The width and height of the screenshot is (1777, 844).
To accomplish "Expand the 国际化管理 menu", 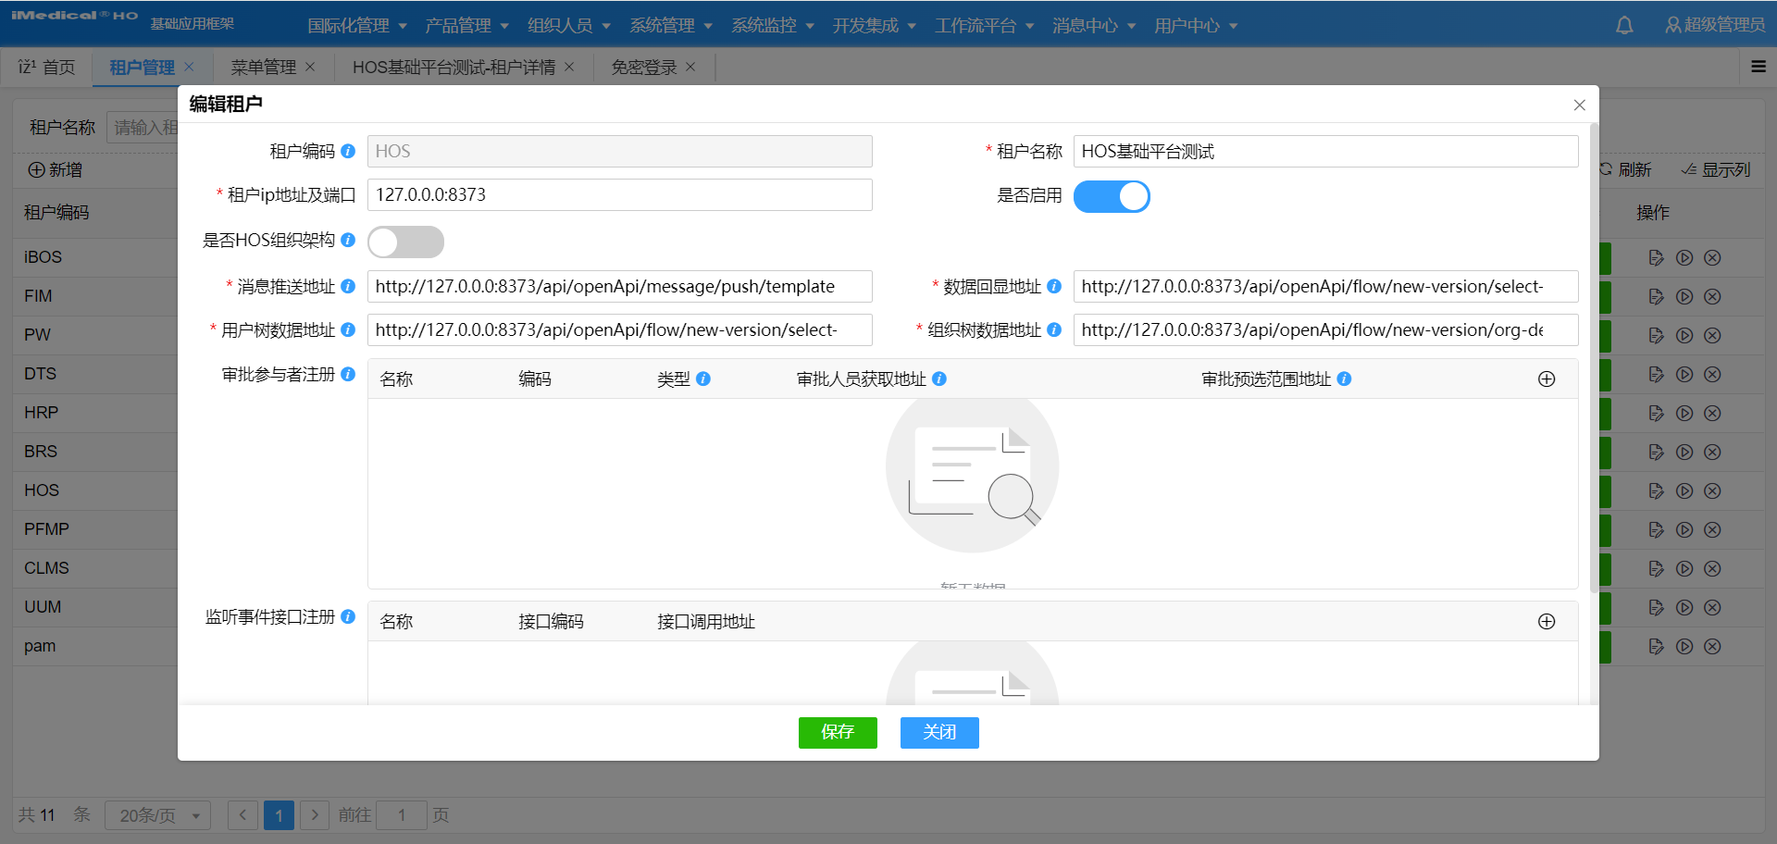I will (x=357, y=25).
